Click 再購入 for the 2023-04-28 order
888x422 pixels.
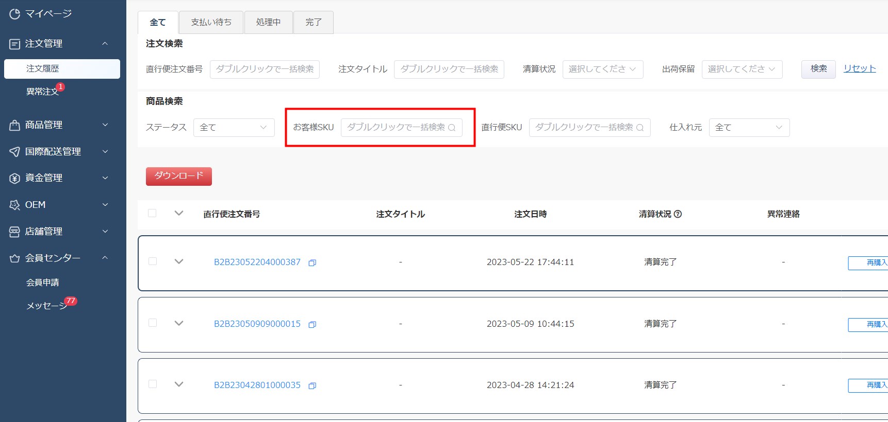click(868, 385)
